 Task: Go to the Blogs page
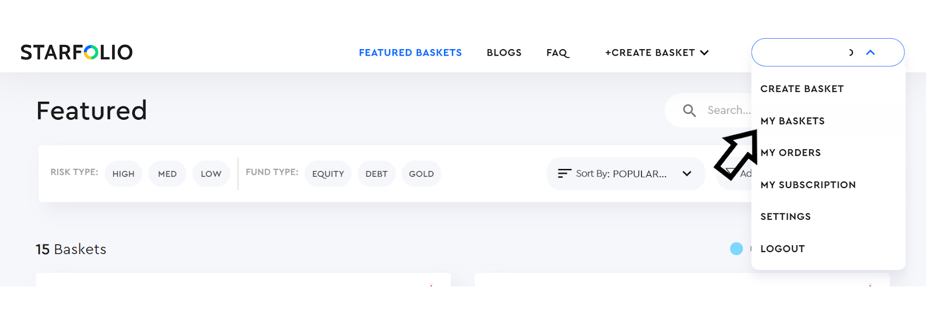point(504,53)
